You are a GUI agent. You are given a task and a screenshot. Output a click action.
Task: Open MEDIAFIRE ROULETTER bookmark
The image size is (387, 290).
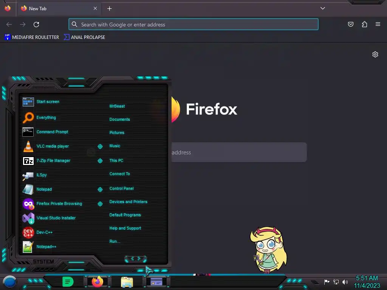32,37
